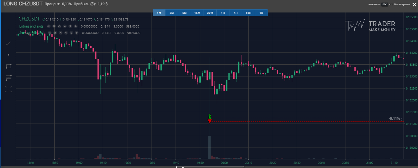Image resolution: width=418 pixels, height=168 pixels.
Task: Select the trend line drawing tool
Action: pyautogui.click(x=9, y=43)
